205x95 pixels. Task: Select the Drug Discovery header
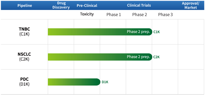(61, 5)
